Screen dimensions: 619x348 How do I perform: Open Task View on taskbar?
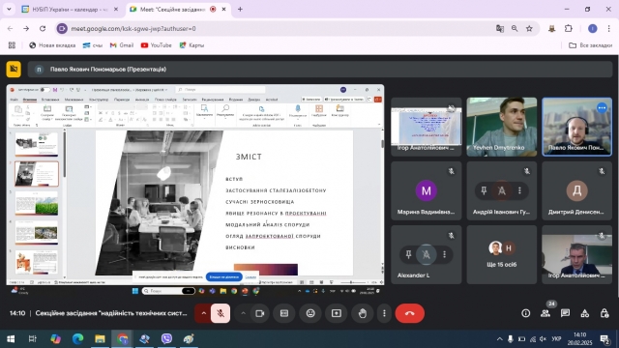[32, 339]
